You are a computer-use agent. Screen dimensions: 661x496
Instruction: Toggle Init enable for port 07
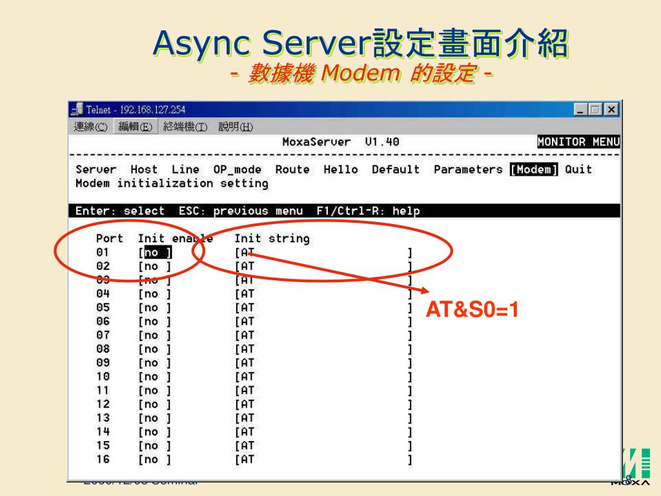(155, 336)
